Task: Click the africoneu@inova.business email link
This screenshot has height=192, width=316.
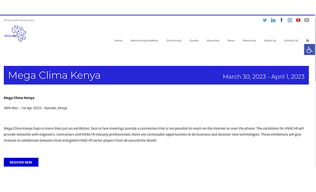Action: 19,20
